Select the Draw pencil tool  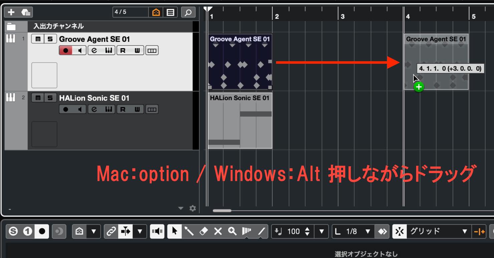click(x=189, y=231)
